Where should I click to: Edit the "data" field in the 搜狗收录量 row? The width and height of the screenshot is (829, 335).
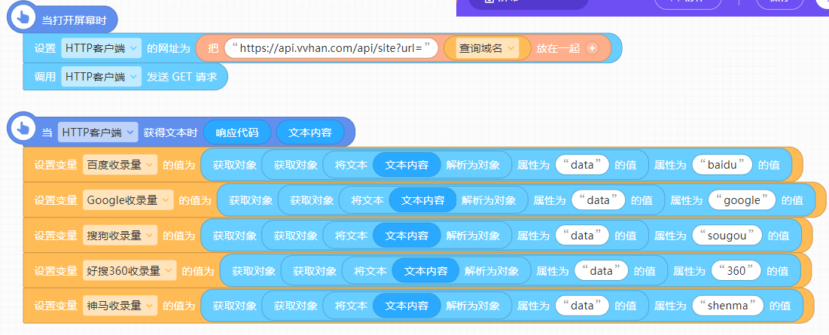[583, 235]
